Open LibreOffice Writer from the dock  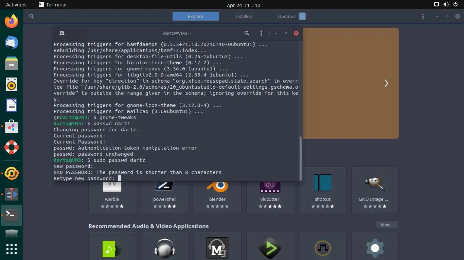[x=12, y=106]
